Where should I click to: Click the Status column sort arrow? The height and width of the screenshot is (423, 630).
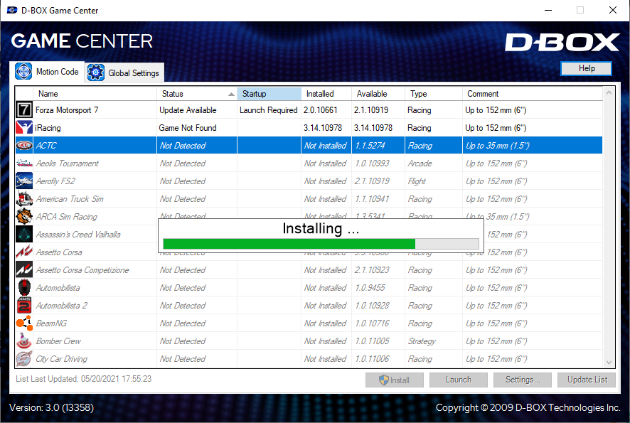click(231, 94)
